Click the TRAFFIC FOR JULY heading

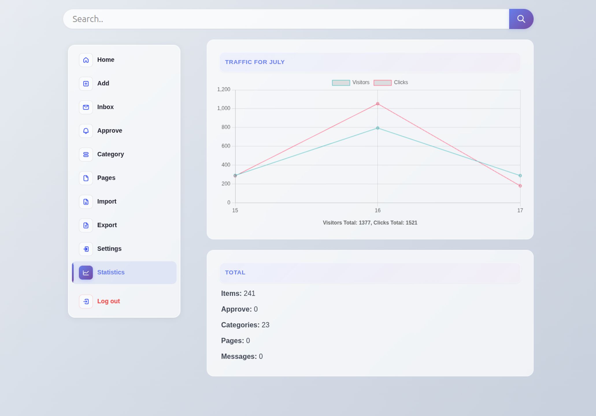[255, 62]
